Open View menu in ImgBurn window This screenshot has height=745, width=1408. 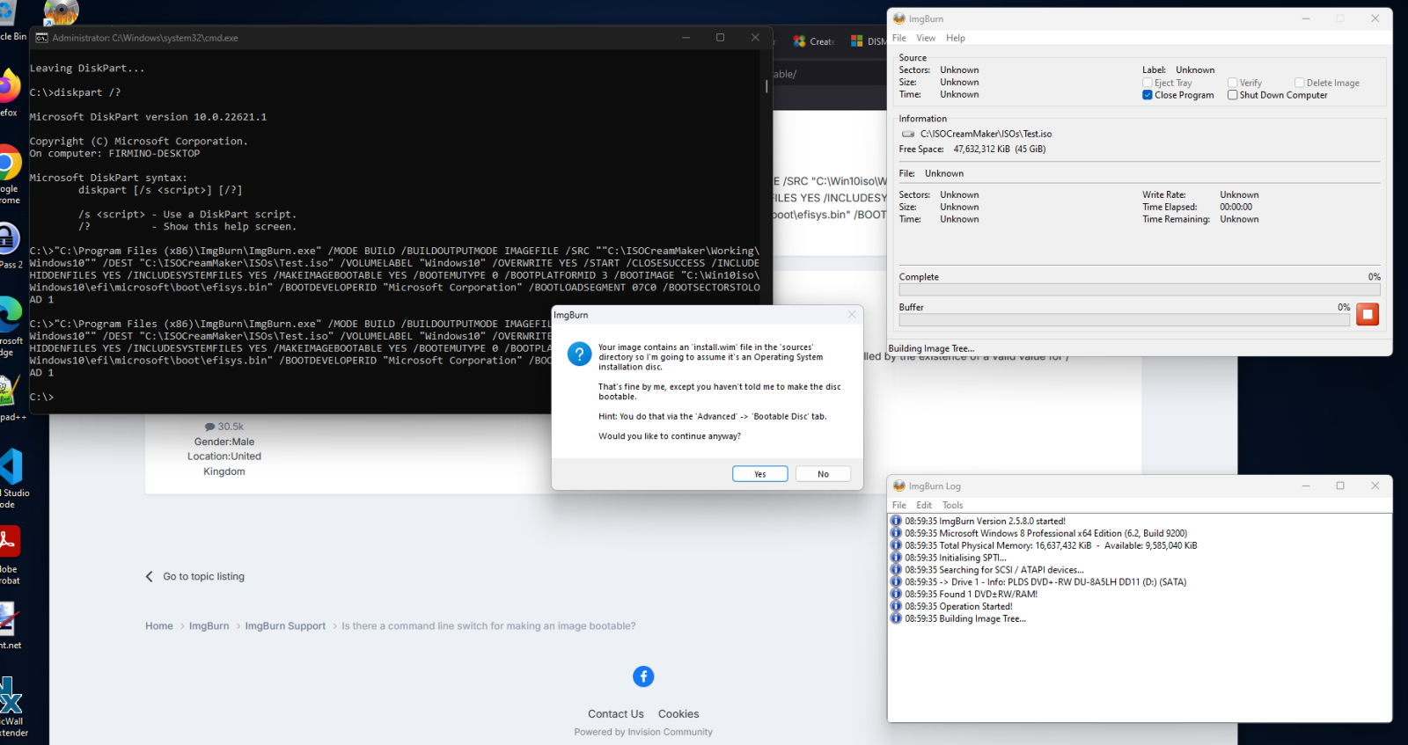[926, 38]
